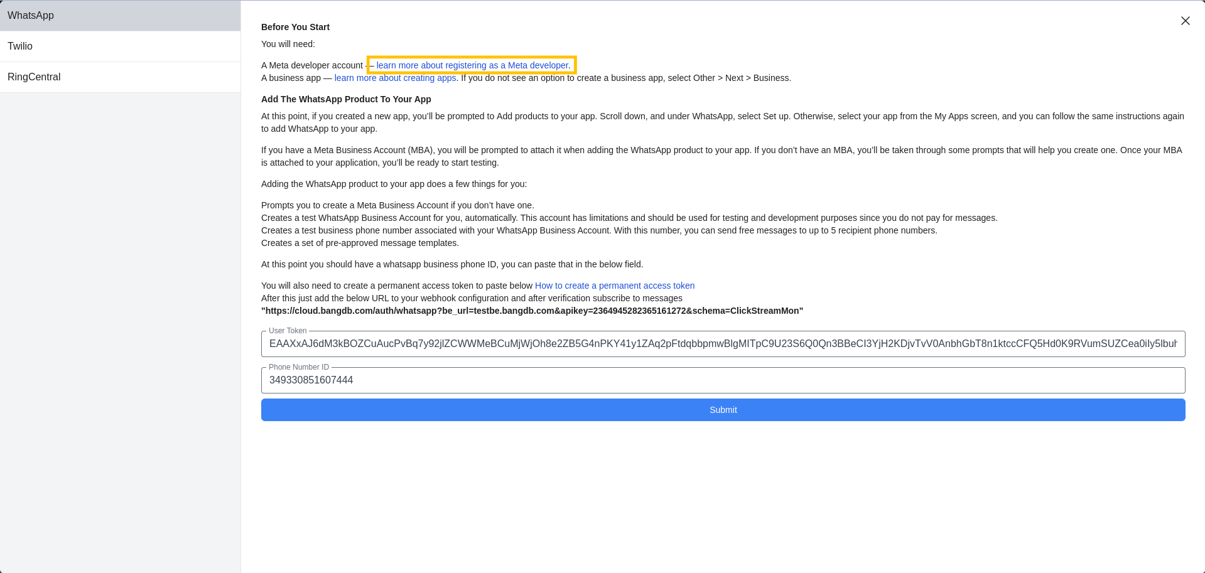Viewport: 1205px width, 573px height.
Task: Focus the Phone Number ID field
Action: [x=723, y=380]
